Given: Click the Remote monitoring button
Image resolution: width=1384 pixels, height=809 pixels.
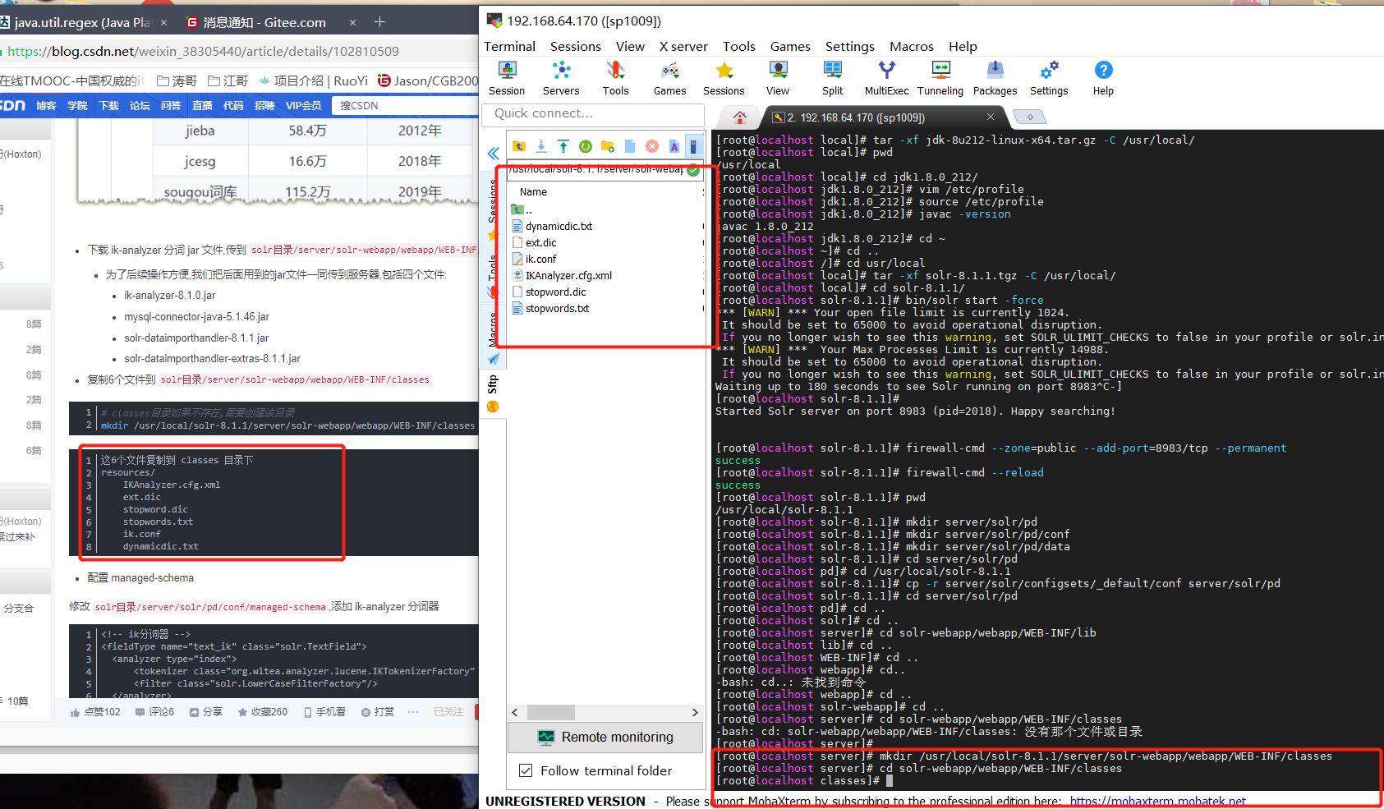Looking at the screenshot, I should [x=605, y=738].
